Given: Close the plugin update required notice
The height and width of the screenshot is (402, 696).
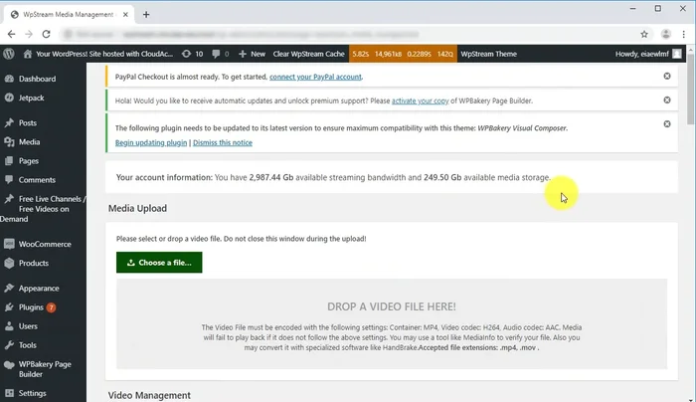Looking at the screenshot, I should 667,123.
